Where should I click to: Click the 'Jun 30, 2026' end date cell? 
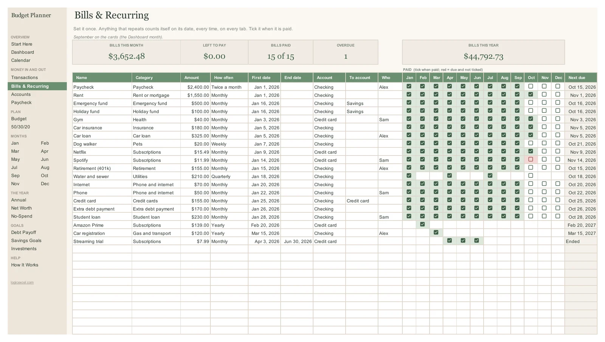pos(297,241)
